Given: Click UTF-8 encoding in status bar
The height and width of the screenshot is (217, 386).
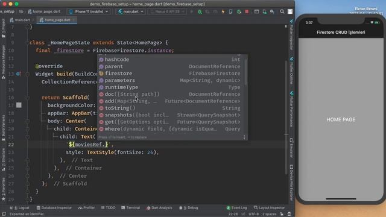Looking at the screenshot, I should [x=253, y=214].
